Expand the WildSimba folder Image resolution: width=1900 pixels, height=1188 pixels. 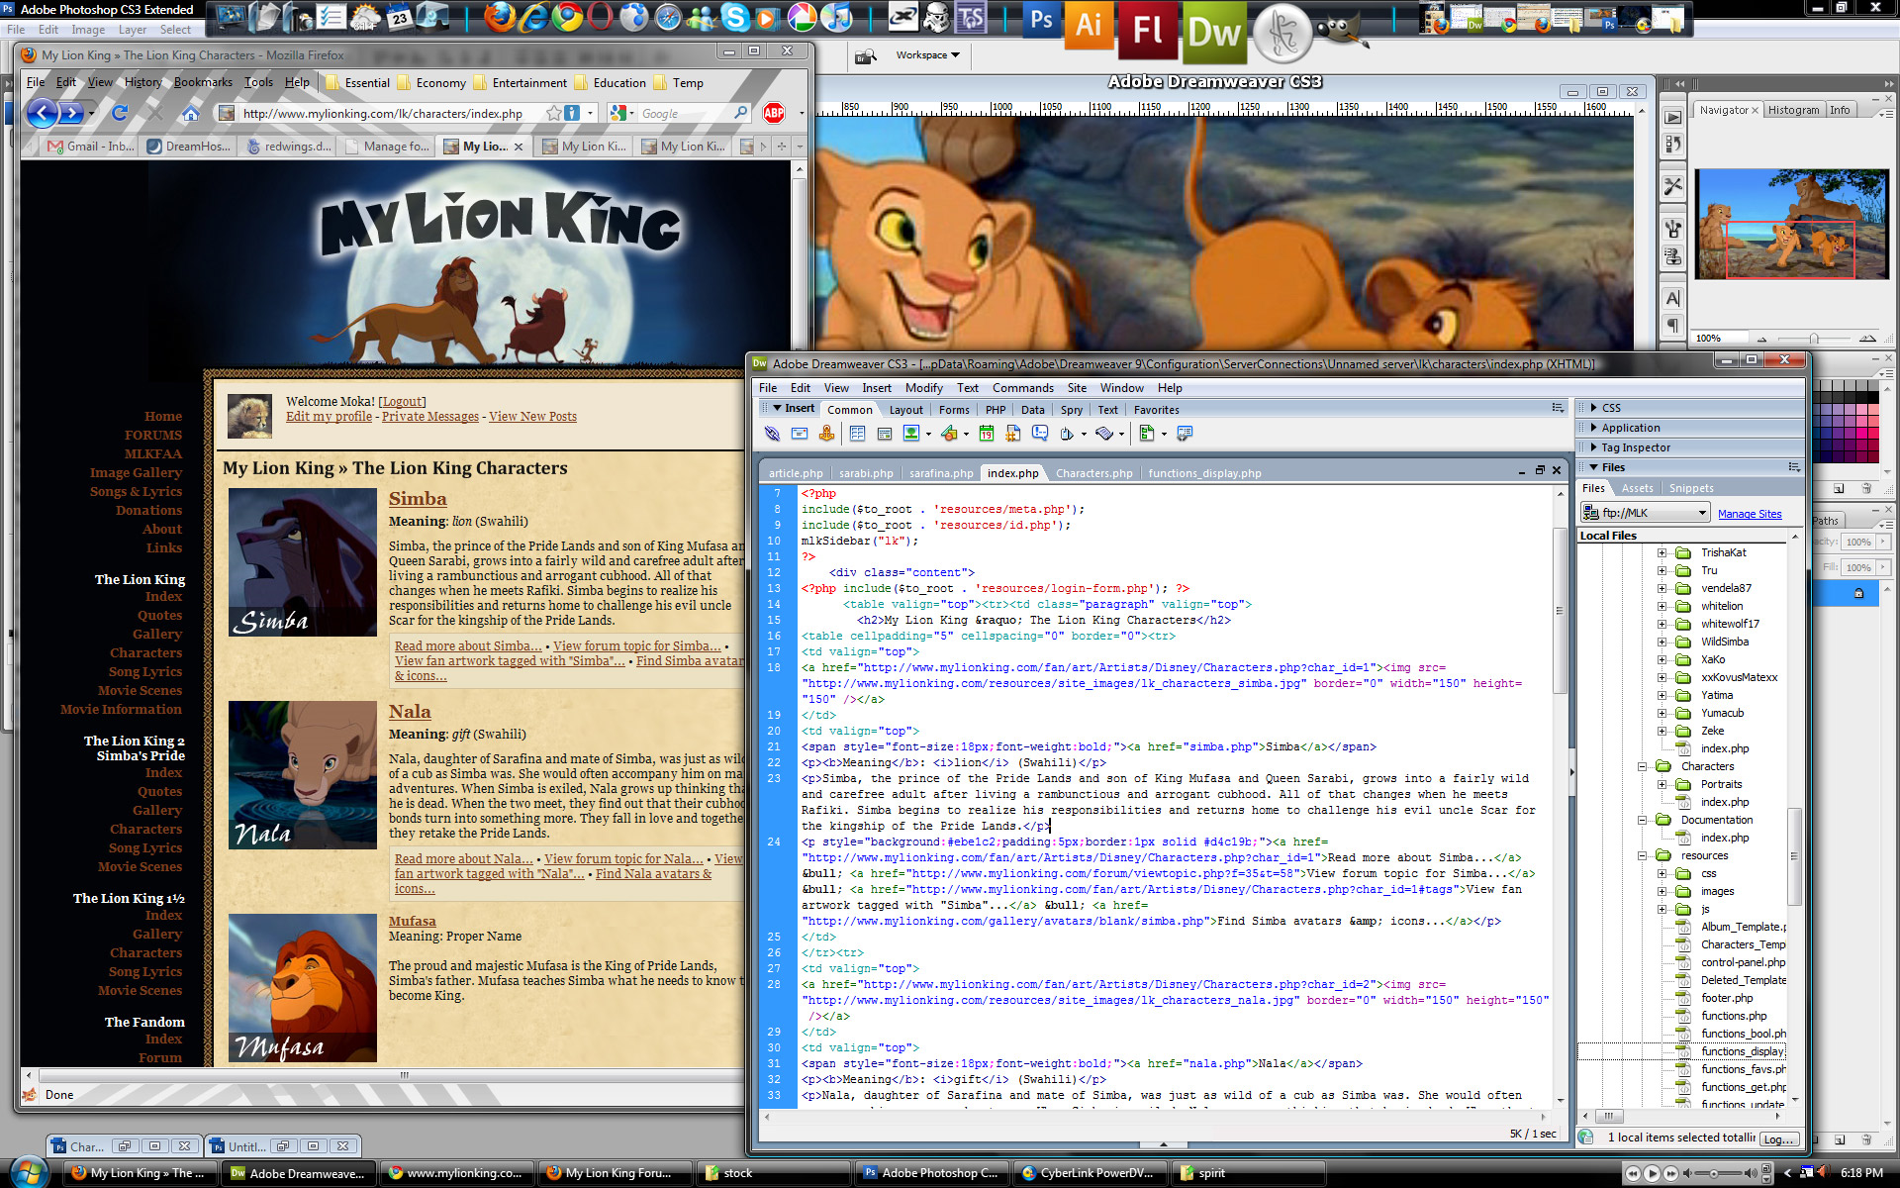1662,642
